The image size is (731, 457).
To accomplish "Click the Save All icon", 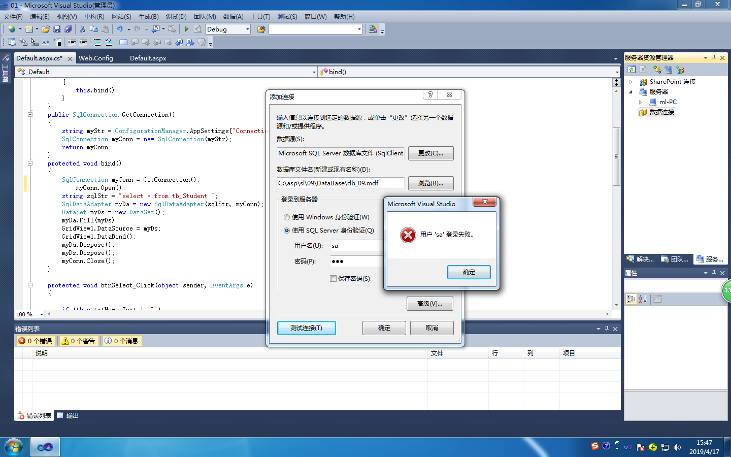I will [68, 29].
